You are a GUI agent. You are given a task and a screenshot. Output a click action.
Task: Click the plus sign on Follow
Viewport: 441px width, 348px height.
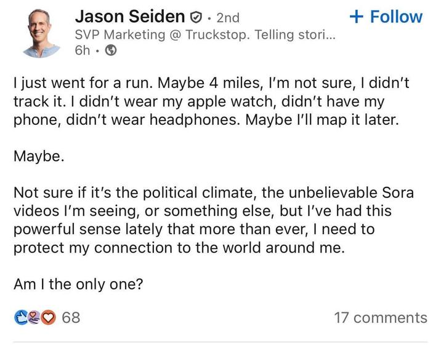(355, 17)
